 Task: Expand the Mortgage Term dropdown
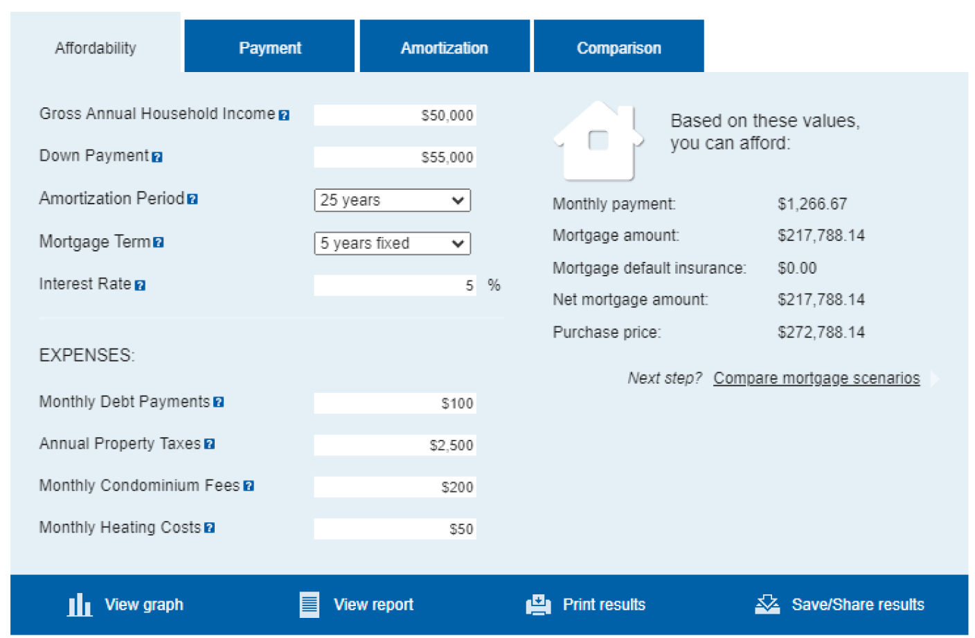click(392, 243)
